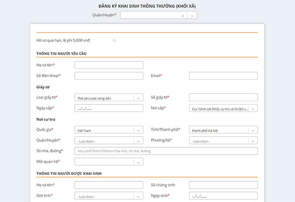Screen dimensions: 295x202
Task: Select the Email text field
Action: (x=223, y=76)
